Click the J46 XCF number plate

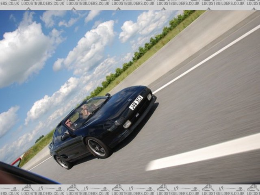click(x=136, y=102)
